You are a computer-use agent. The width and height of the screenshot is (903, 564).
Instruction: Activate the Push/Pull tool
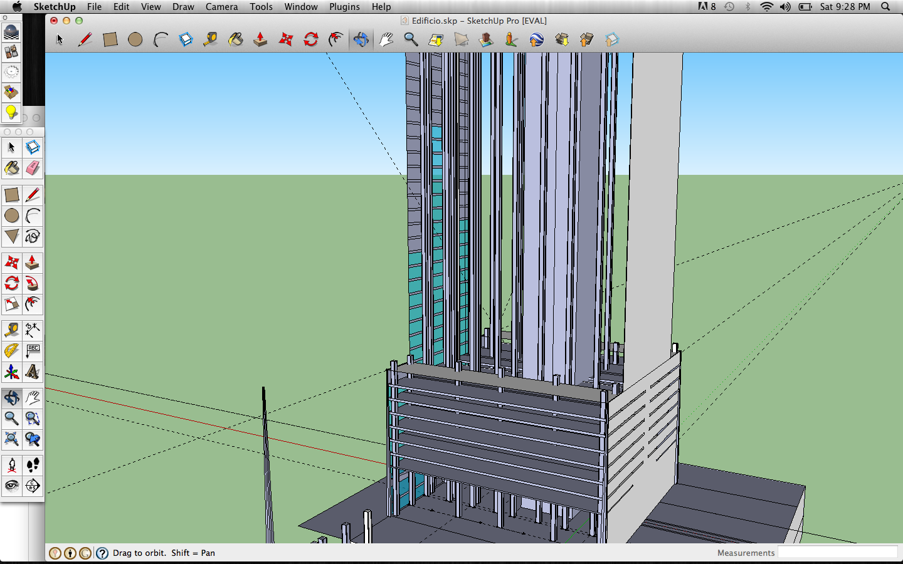33,262
